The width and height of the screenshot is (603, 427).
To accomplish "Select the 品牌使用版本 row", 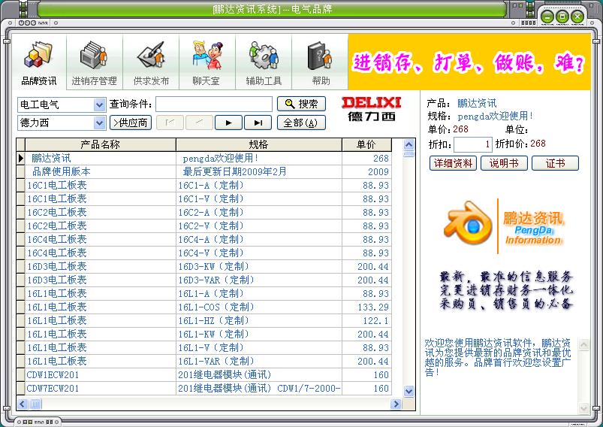I will click(204, 171).
